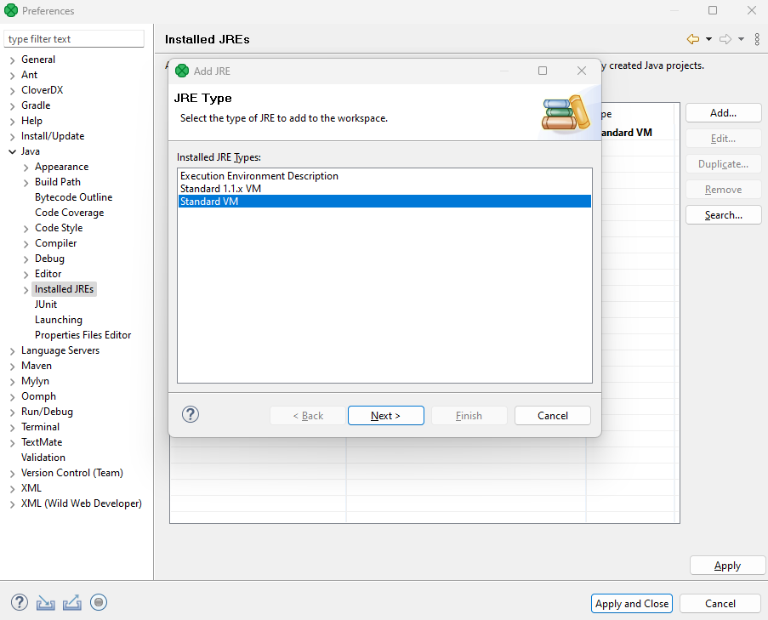Image resolution: width=768 pixels, height=620 pixels.
Task: Highlight the Standard VM list entry
Action: 209,202
